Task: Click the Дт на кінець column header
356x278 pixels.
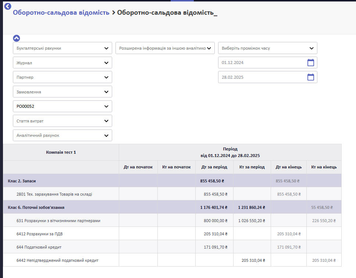Action: click(x=289, y=167)
